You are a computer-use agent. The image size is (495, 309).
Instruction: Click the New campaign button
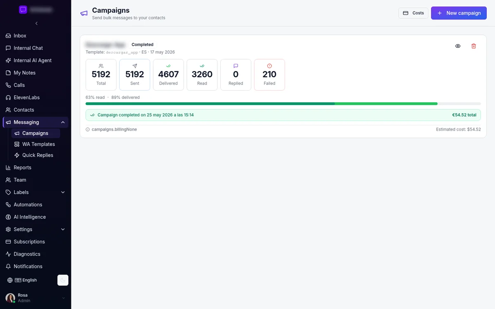click(x=459, y=13)
